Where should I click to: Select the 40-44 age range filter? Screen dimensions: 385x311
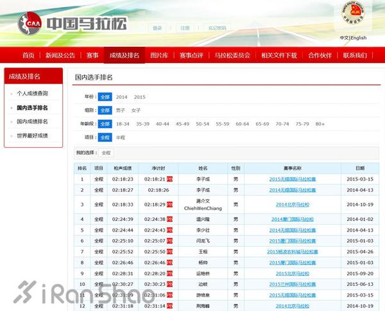point(162,124)
